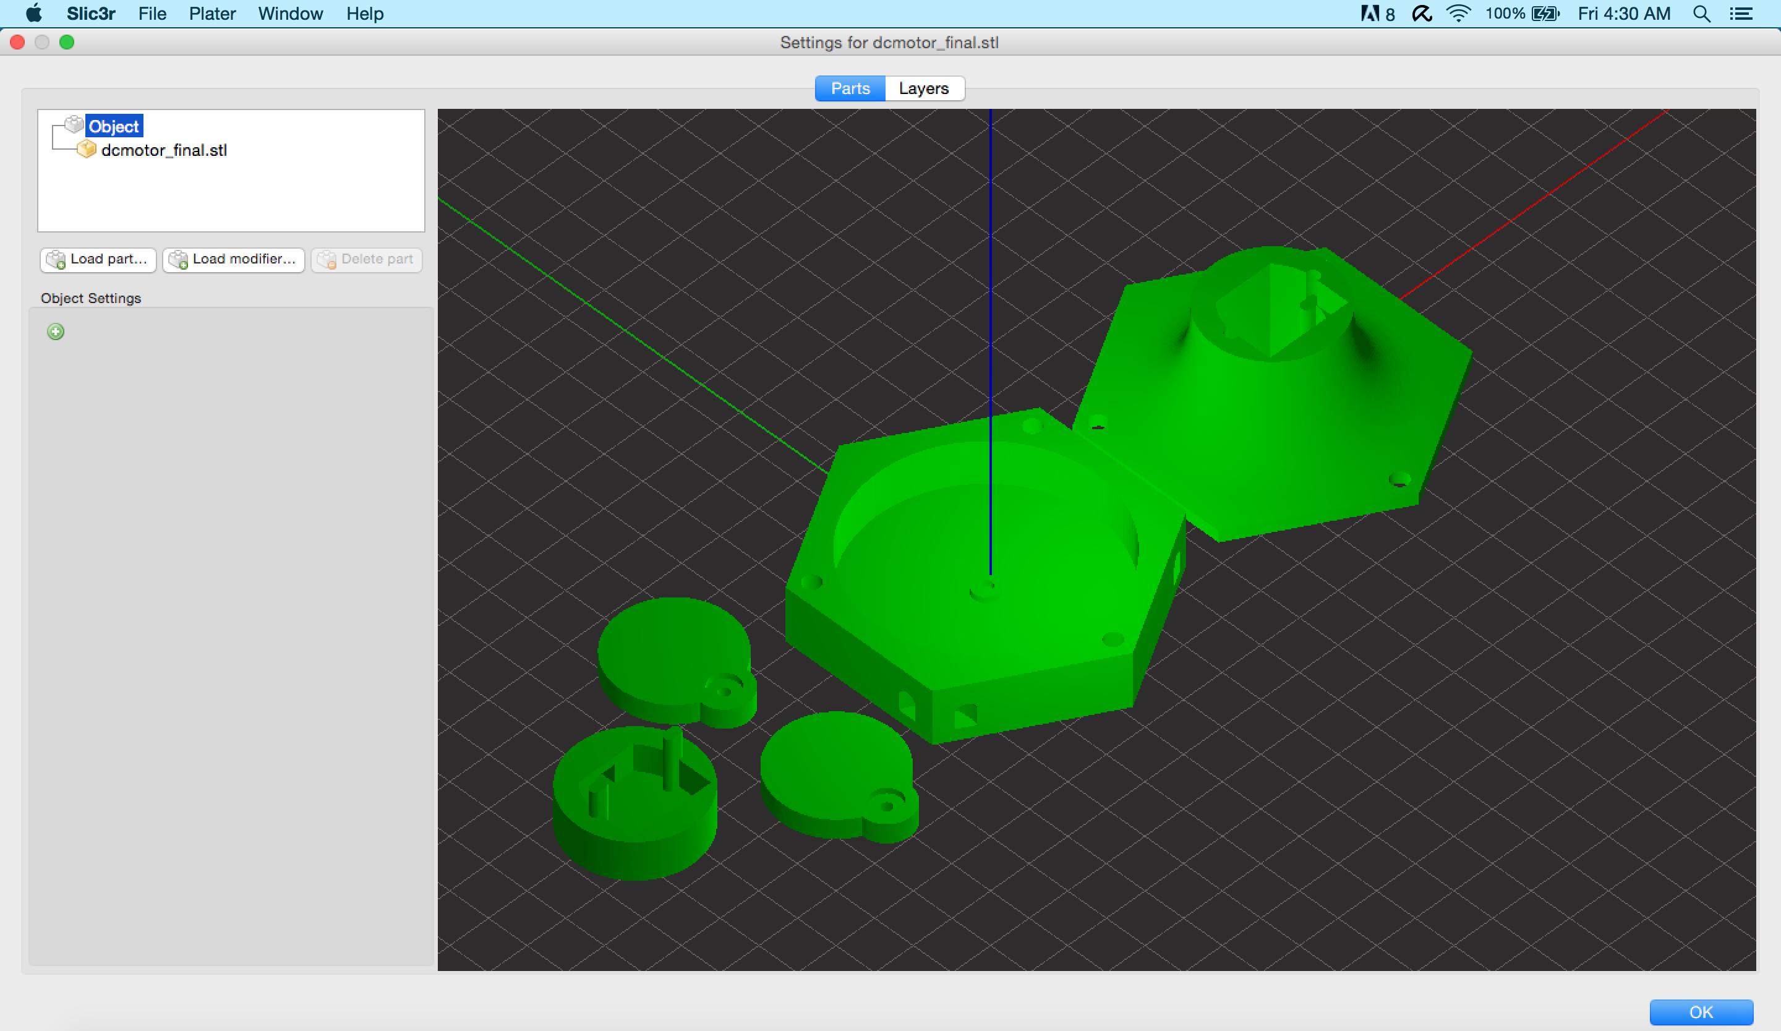1781x1031 pixels.
Task: Click the Object brick icon in tree
Action: tap(74, 125)
